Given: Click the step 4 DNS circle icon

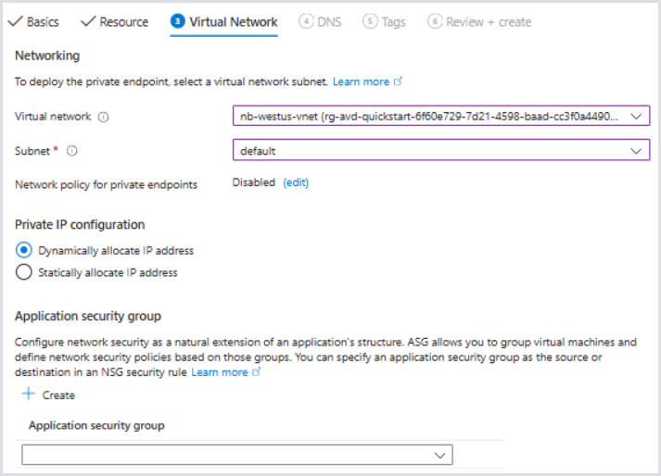Looking at the screenshot, I should coord(306,21).
